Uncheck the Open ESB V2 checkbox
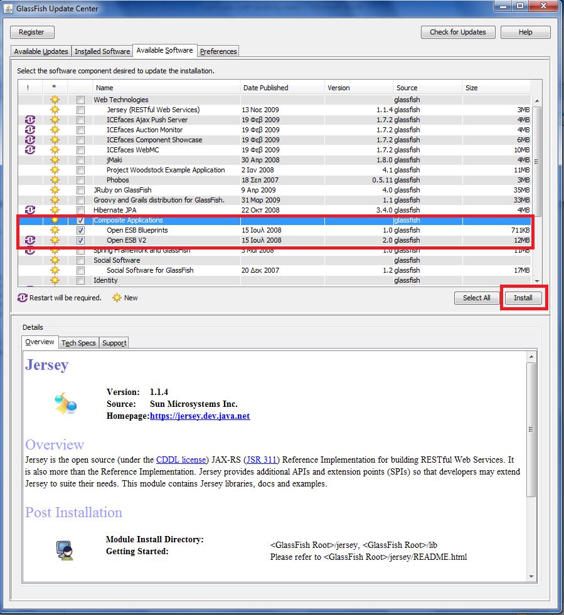564x615 pixels. 80,241
